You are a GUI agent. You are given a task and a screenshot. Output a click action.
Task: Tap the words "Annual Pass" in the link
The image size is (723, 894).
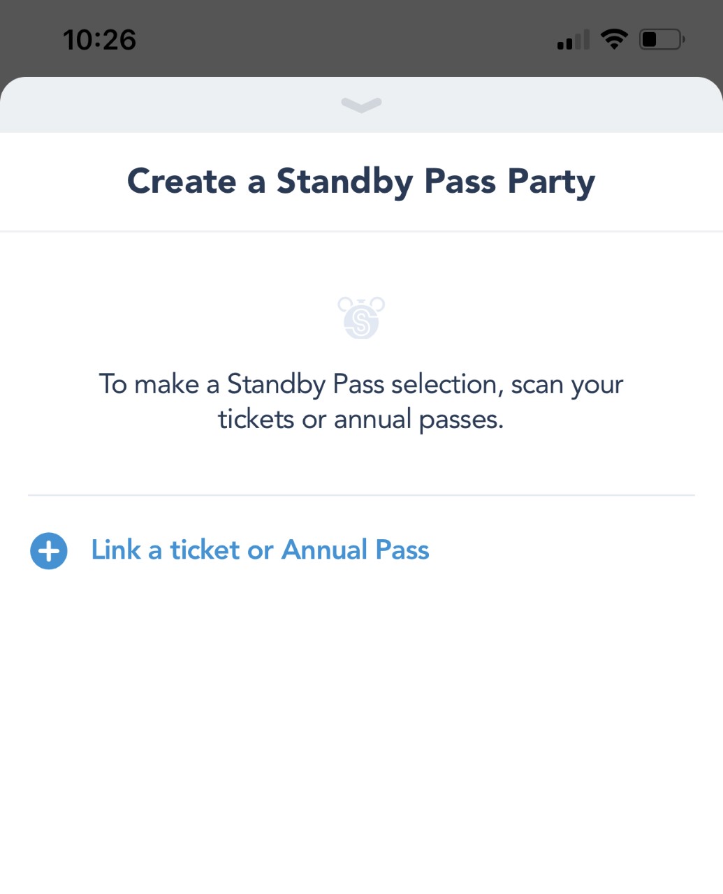[356, 550]
